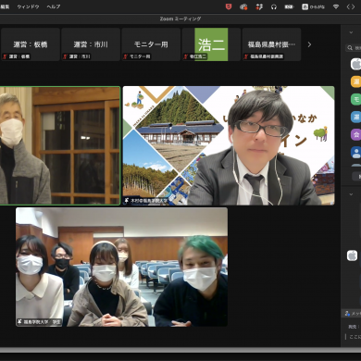The height and width of the screenshot is (361, 361).
Task: Show next participants with right arrow
Action: coord(309,44)
